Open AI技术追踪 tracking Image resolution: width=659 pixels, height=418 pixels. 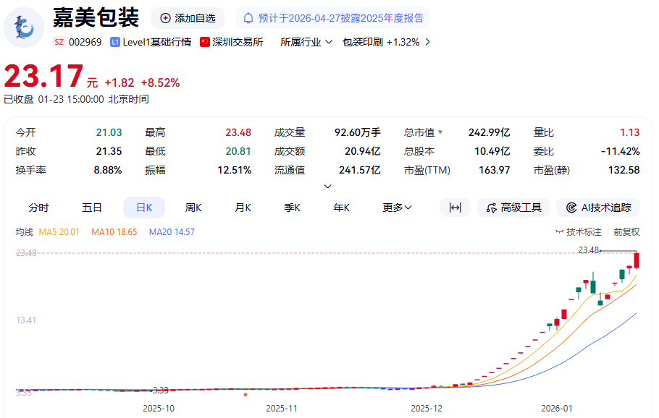click(x=598, y=208)
